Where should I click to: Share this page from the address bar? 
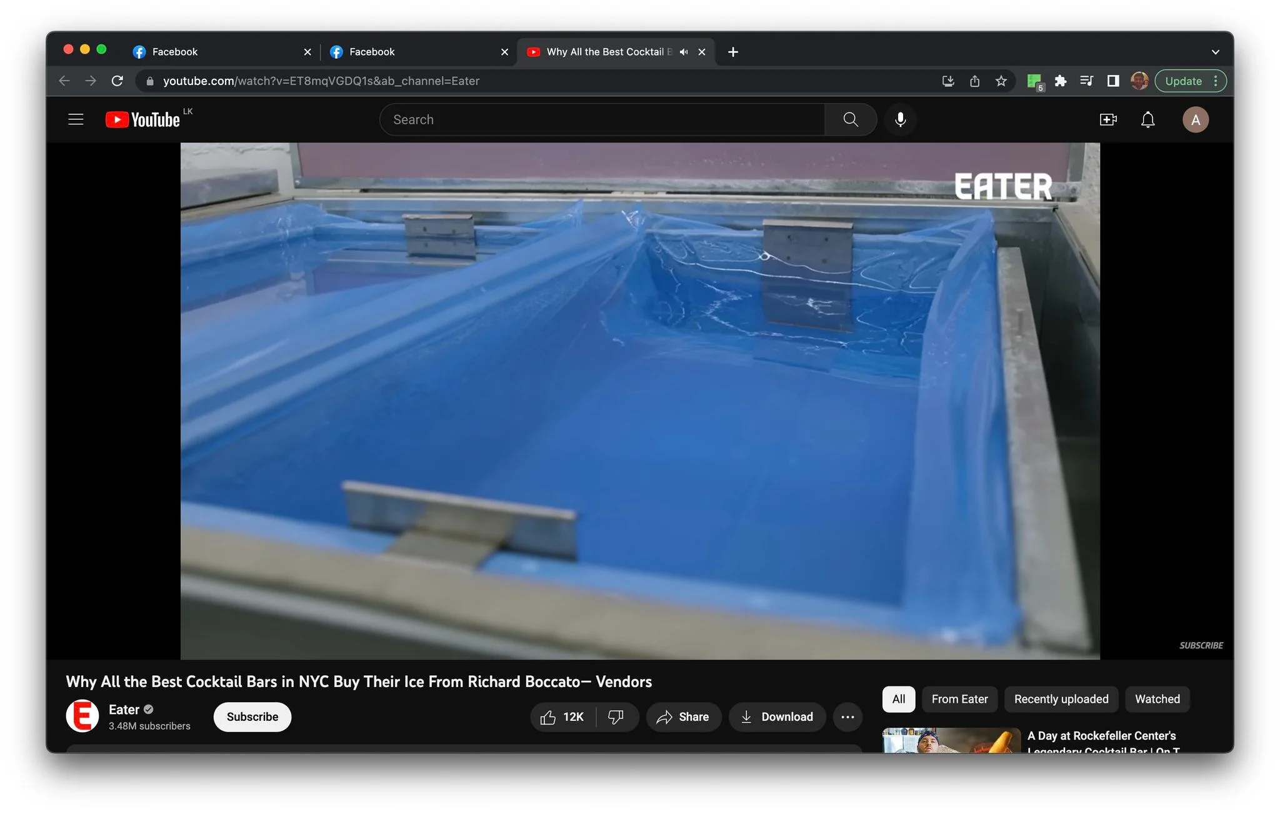(x=974, y=81)
